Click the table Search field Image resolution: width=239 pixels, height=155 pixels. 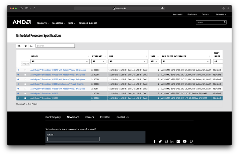[55, 46]
